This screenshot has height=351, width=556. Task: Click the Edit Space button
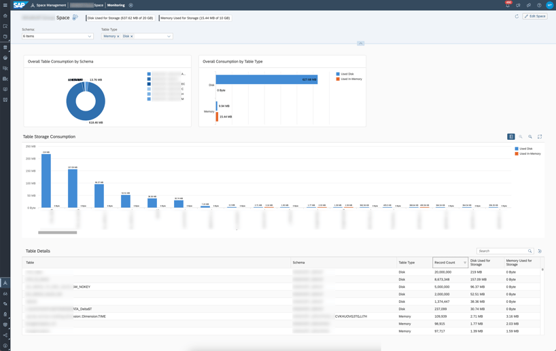[x=535, y=16]
